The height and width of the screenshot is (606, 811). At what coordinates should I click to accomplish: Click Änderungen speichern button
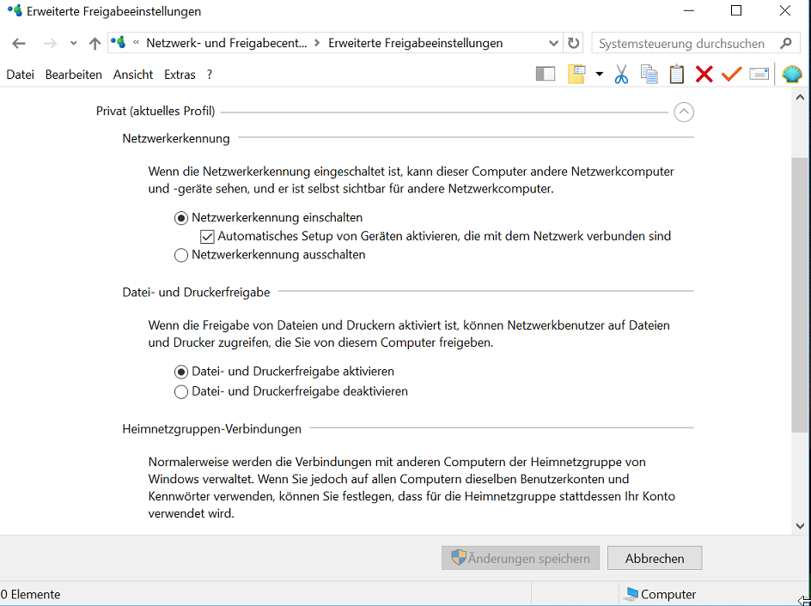pyautogui.click(x=521, y=558)
